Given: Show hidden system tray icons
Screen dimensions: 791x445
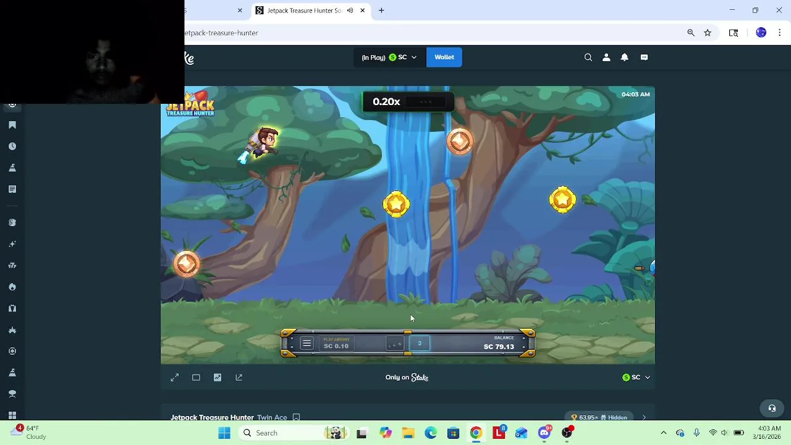Looking at the screenshot, I should [664, 433].
